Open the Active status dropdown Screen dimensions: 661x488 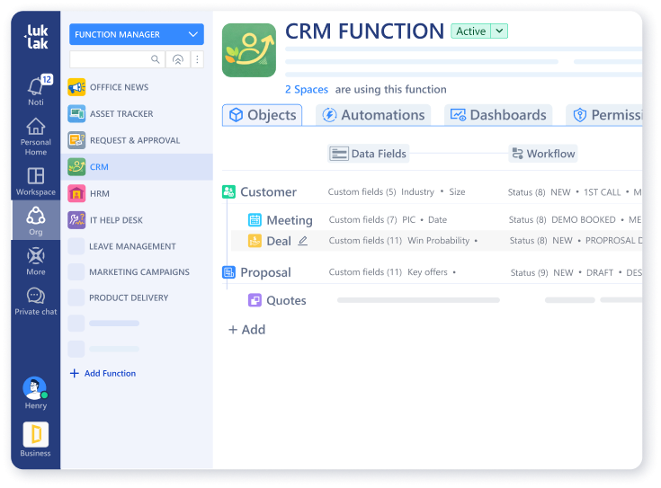500,31
